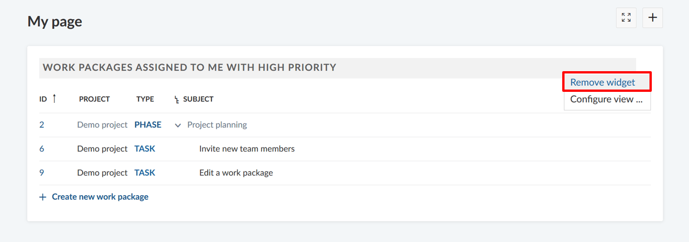689x242 pixels.
Task: Click the ID ascending sort arrow
Action: (54, 98)
